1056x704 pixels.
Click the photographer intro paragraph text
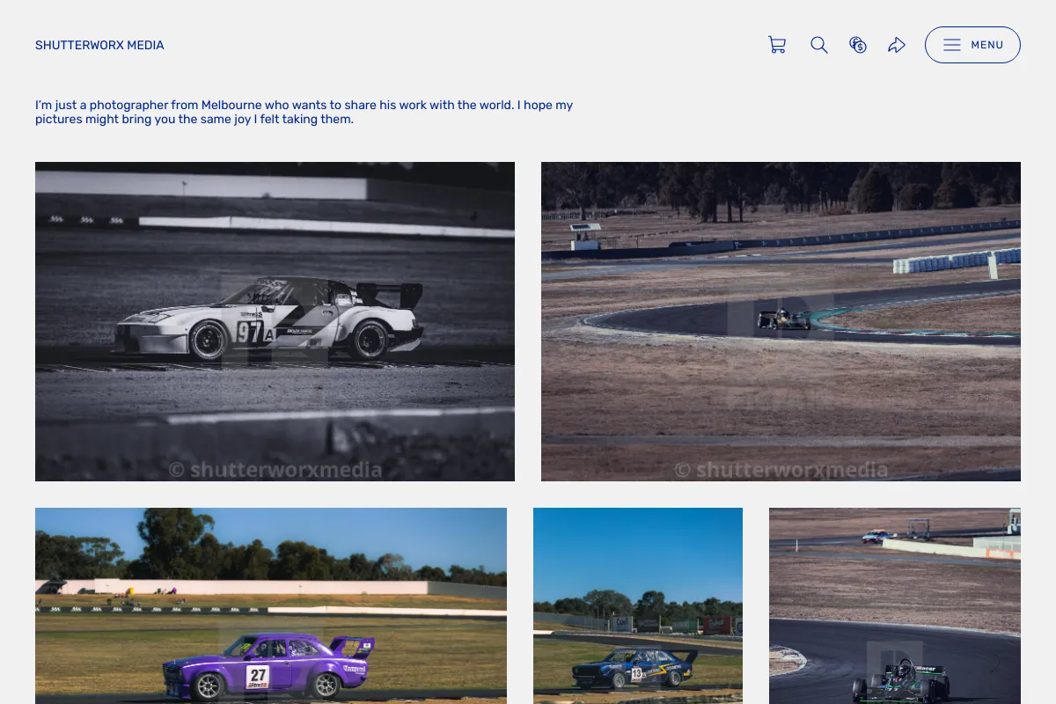[x=304, y=112]
